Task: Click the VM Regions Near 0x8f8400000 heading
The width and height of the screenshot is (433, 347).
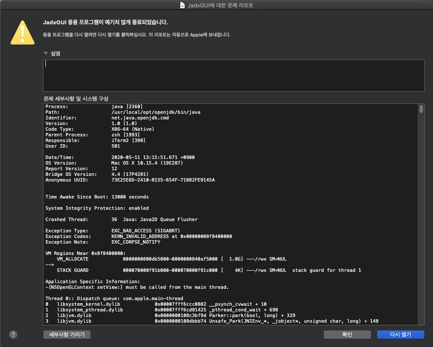Action: [85, 254]
